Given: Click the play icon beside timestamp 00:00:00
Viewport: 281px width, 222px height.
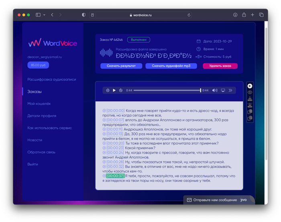Looking at the screenshot, I should (104, 110).
